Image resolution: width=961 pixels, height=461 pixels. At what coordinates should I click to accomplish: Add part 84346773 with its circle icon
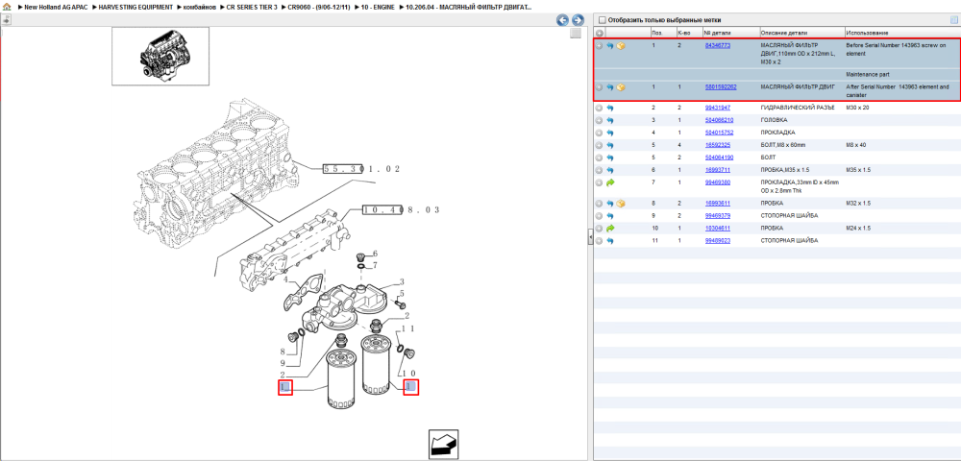click(x=600, y=46)
